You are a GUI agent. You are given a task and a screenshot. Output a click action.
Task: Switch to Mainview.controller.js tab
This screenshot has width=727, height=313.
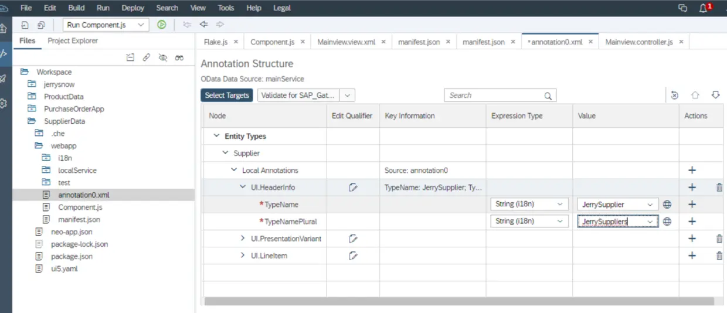point(639,42)
